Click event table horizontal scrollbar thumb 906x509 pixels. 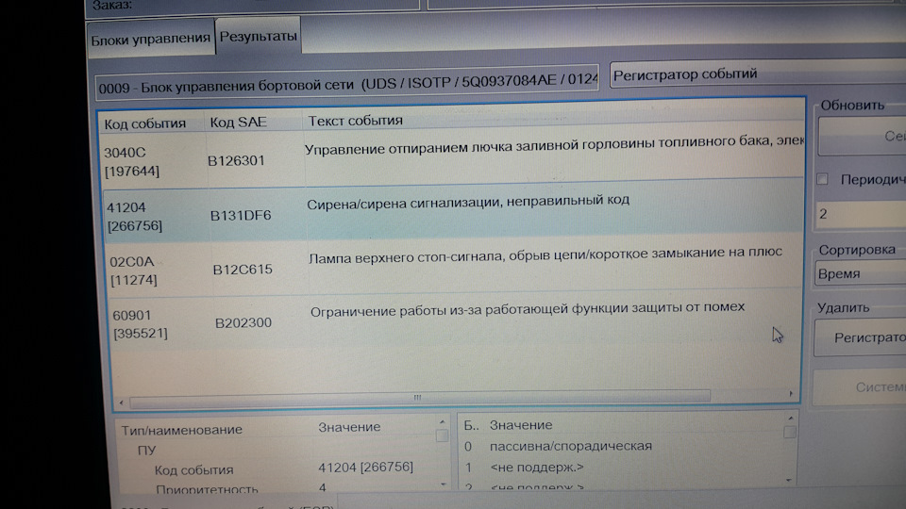tap(419, 398)
